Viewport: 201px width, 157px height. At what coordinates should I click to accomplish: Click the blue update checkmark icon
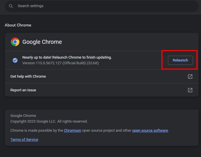[x=15, y=60]
